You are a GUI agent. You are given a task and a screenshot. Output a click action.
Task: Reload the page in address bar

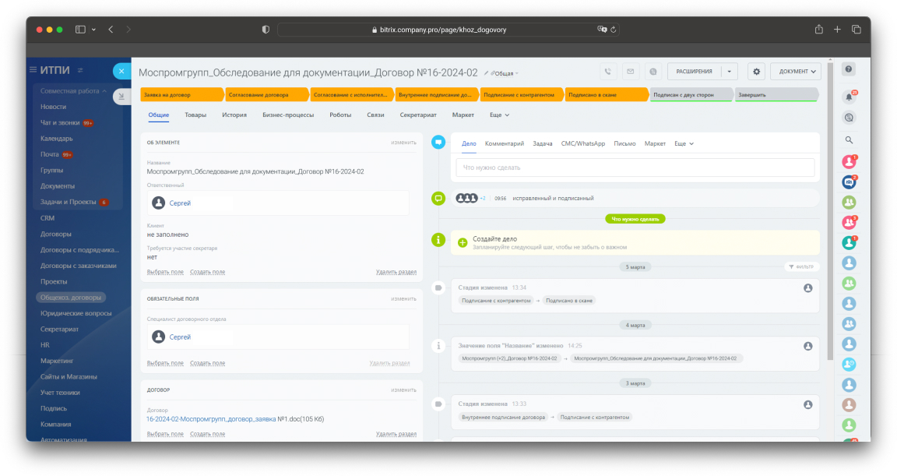click(614, 30)
